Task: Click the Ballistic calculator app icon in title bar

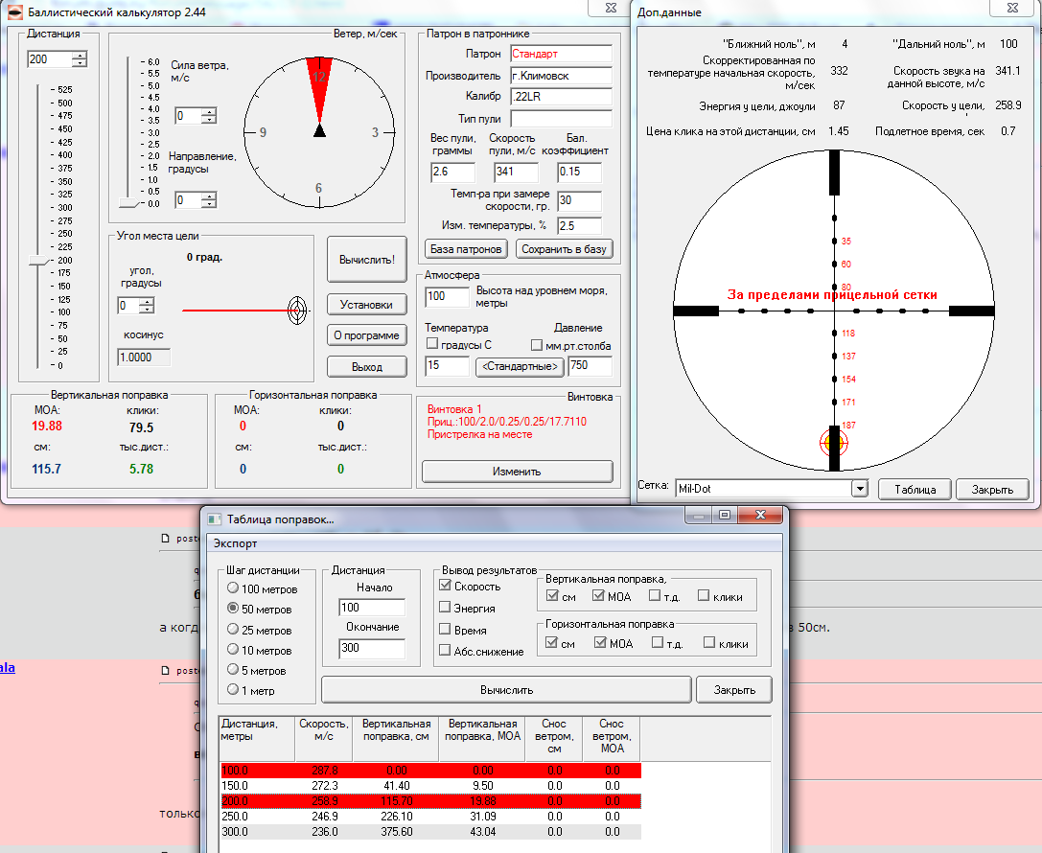Action: 14,12
